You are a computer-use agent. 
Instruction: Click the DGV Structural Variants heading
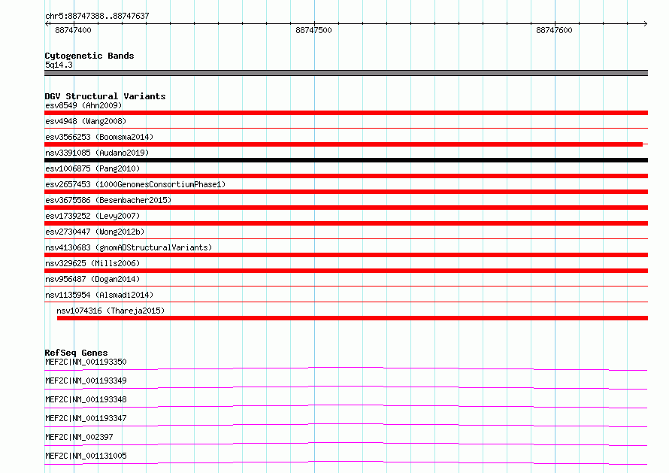105,96
